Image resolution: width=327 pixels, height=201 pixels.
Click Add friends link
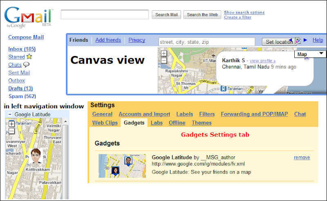108,40
